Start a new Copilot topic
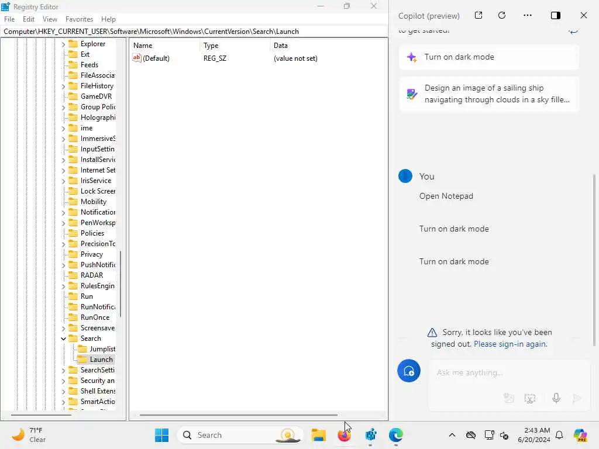Viewport: 599px width, 449px height. pos(409,371)
